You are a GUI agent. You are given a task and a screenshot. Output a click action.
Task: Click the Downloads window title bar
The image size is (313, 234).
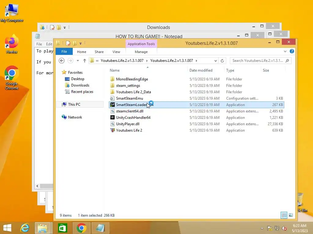coord(159,27)
